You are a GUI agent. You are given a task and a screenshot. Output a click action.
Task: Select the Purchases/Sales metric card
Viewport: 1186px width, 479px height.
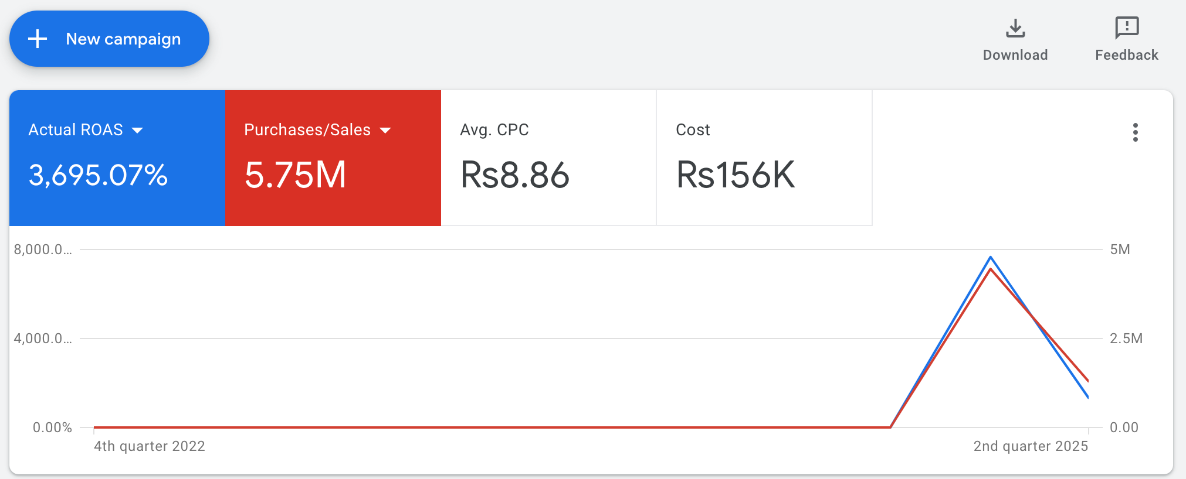pyautogui.click(x=332, y=158)
